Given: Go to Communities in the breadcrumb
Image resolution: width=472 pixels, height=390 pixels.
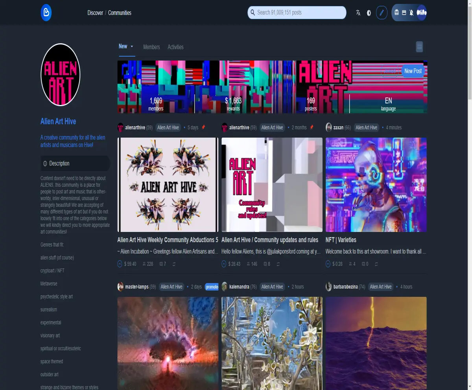Looking at the screenshot, I should (120, 13).
